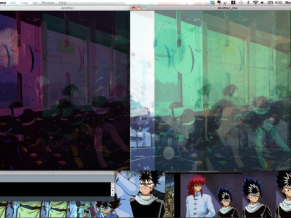Open the Help menu
This screenshot has height=218, width=291.
[62, 3]
